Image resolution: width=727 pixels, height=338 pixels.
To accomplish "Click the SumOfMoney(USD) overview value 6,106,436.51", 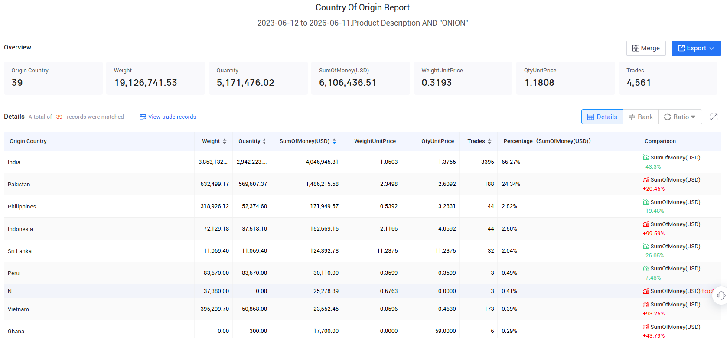I will click(348, 83).
